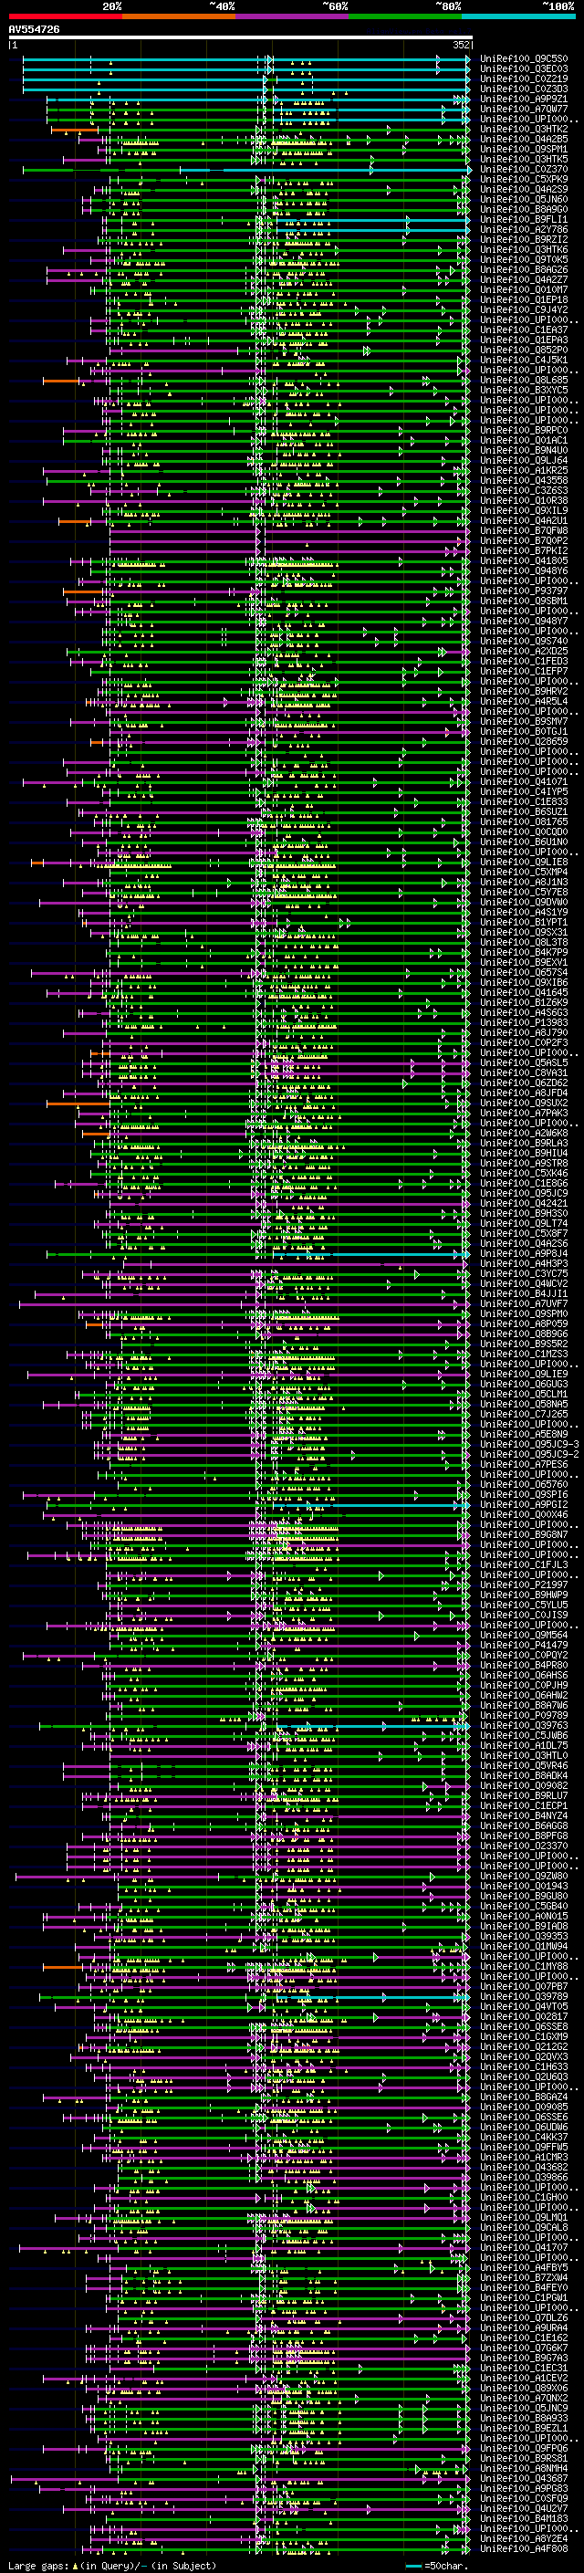The image size is (584, 2573).
Task: Open UniRef100_B8A9G0 alignment entry
Action: point(524,209)
